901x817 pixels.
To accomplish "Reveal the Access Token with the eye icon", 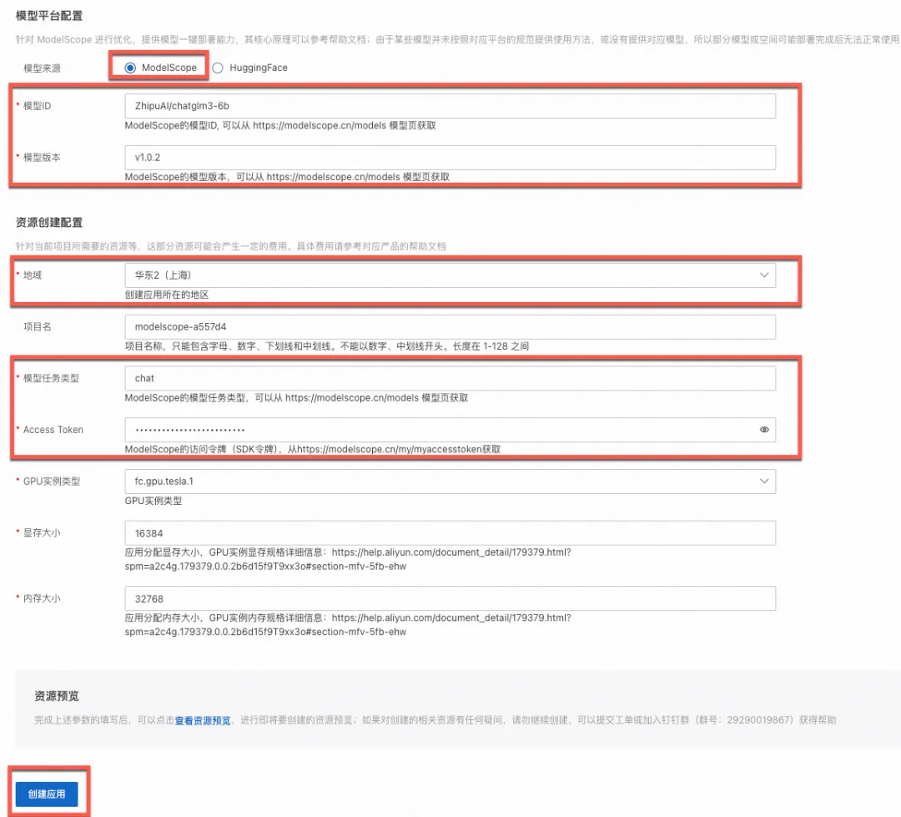I will point(764,430).
